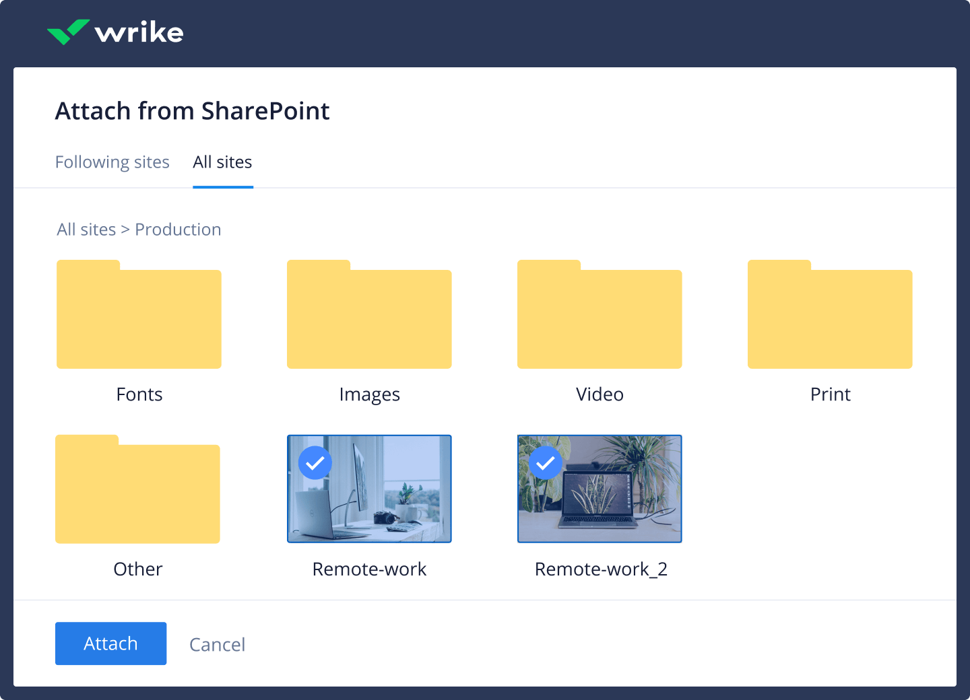Open the Video folder icon
The image size is (970, 700).
pos(600,314)
